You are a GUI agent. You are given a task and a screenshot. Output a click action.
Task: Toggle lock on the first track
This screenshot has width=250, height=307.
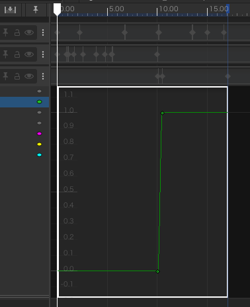point(17,32)
